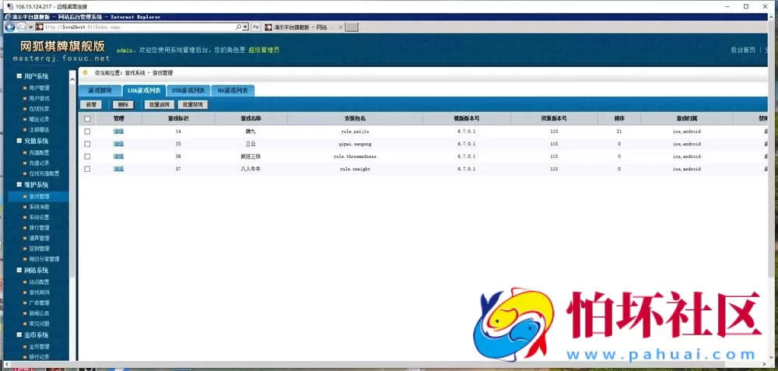Viewport: 778px width, 371px height.
Task: Check the box for game 八人牛牛
Action: (87, 169)
